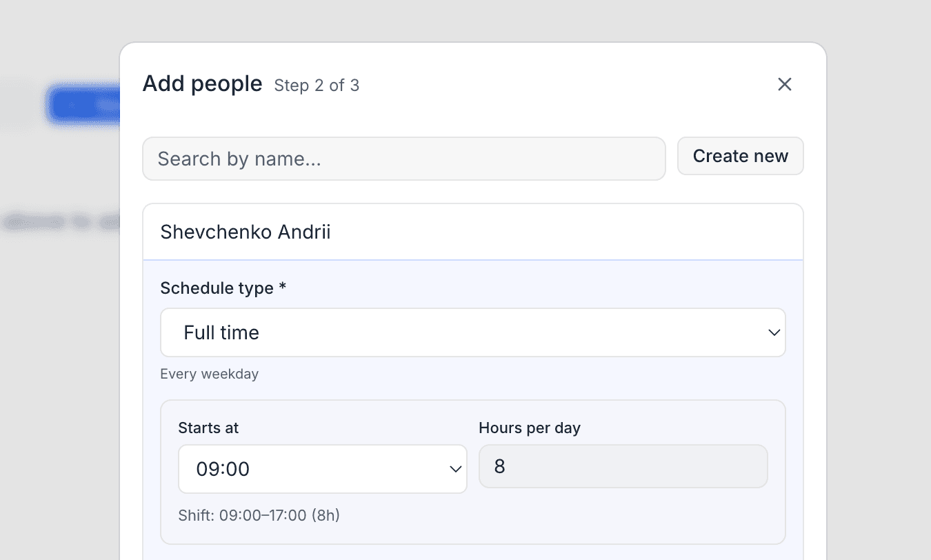Close the Add people dialog
Screen dimensions: 931x560
tap(785, 84)
